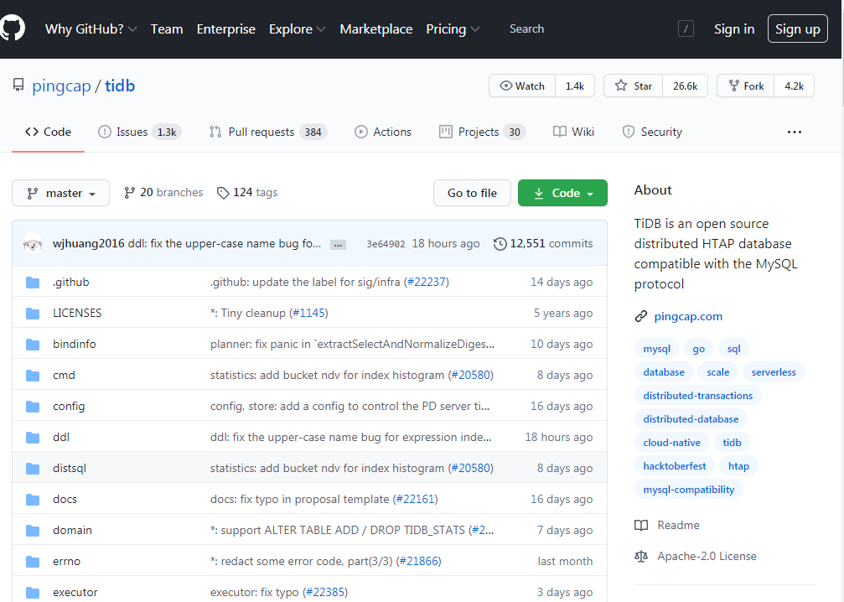Open the pingcap.com website link

click(688, 317)
